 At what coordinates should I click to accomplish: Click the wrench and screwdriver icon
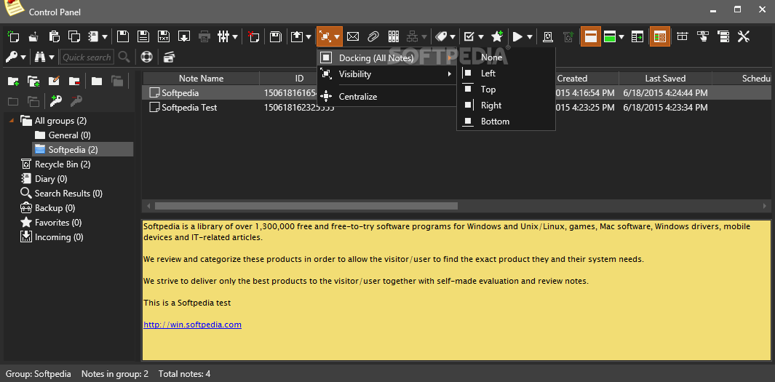[744, 36]
